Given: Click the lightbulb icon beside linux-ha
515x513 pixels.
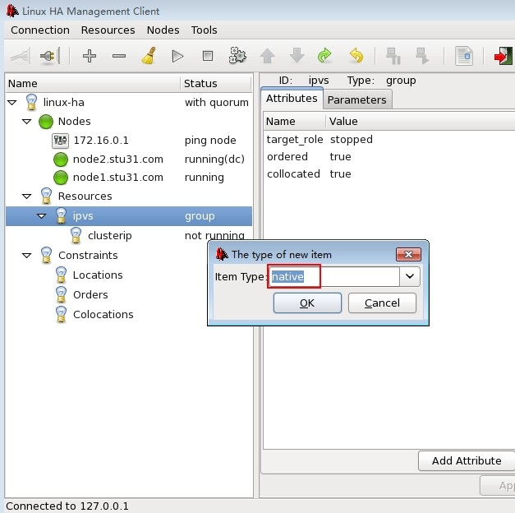Looking at the screenshot, I should click(x=31, y=102).
